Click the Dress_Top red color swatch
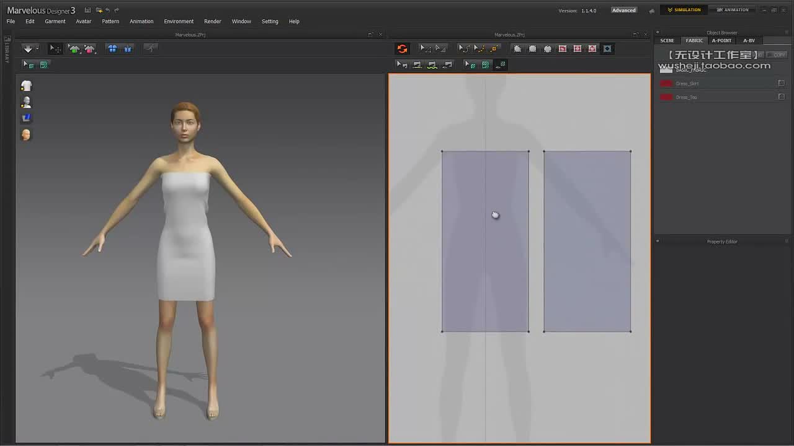 point(666,97)
